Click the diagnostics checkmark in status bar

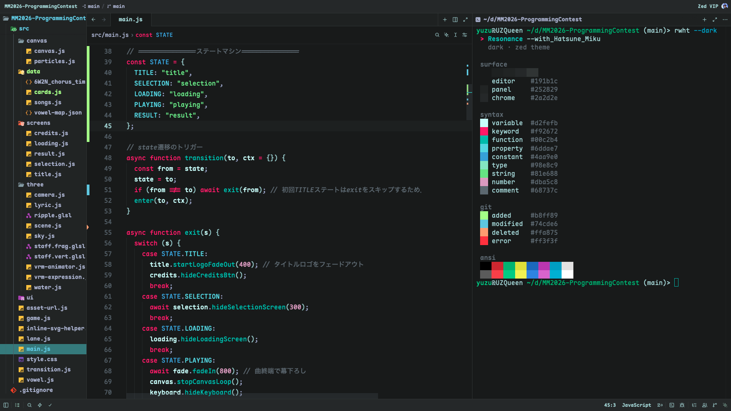click(50, 405)
